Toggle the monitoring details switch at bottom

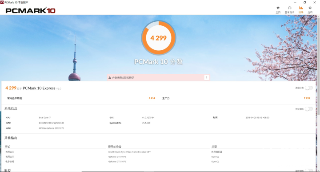tap(309, 170)
